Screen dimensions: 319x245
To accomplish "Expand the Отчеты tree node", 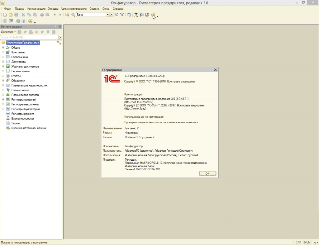I will pyautogui.click(x=3, y=76).
